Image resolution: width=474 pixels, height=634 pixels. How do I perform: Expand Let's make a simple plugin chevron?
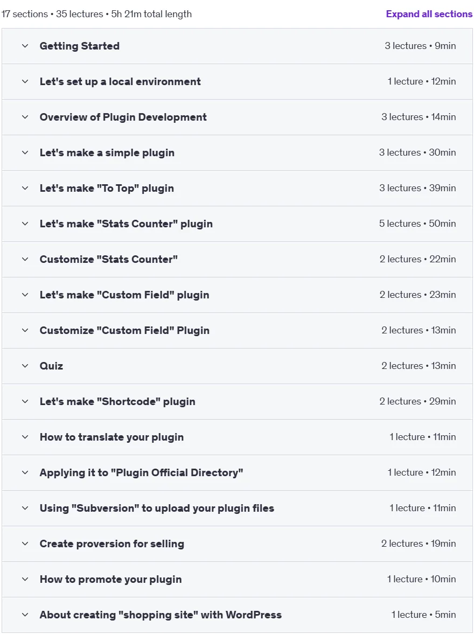click(25, 153)
